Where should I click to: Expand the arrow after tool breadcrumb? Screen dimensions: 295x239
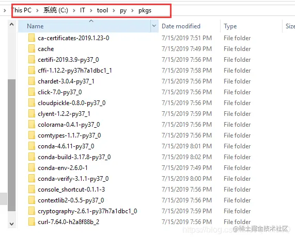click(x=114, y=10)
